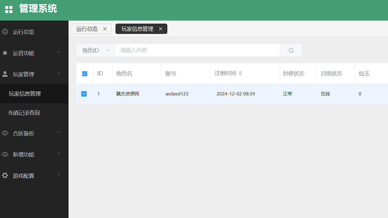Image resolution: width=388 pixels, height=218 pixels.
Task: Click the eye icon next to 合区备份
Action: tap(5, 133)
